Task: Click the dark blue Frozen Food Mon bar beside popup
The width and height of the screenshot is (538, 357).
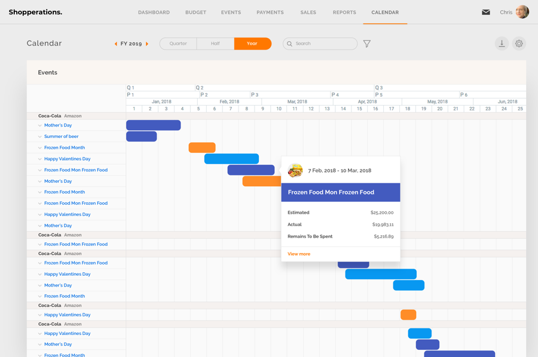Action: [251, 170]
